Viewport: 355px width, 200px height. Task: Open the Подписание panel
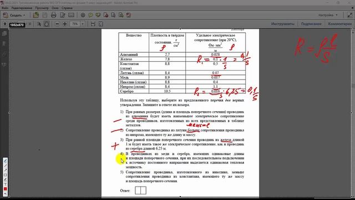[x=311, y=24]
